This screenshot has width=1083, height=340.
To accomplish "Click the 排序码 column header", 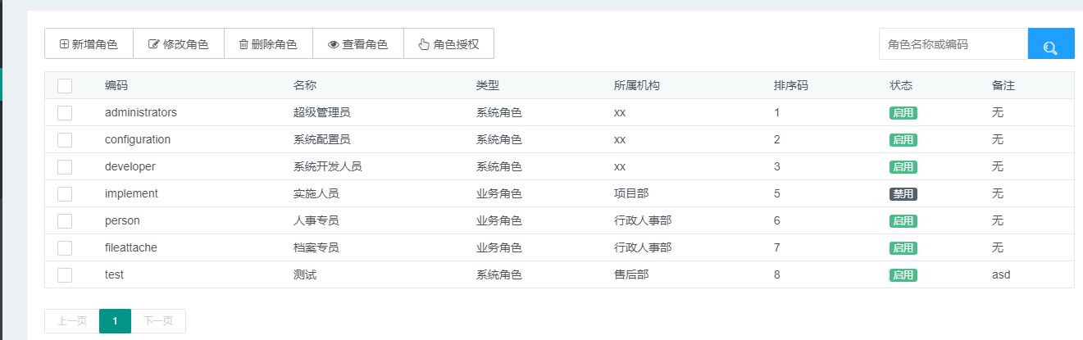I will pyautogui.click(x=791, y=86).
